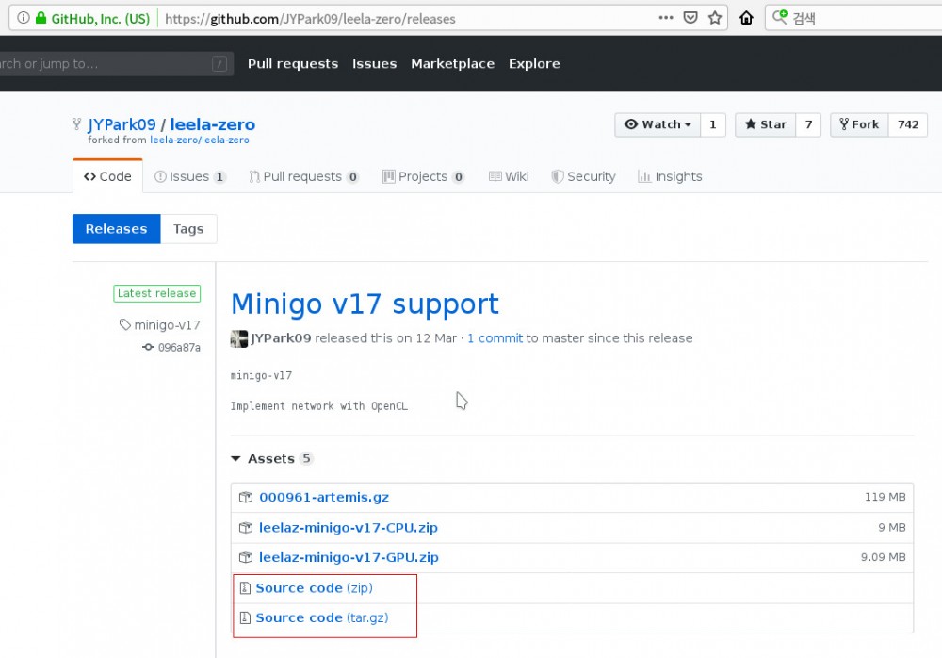
Task: Open the page actions three-dots menu
Action: coord(666,18)
